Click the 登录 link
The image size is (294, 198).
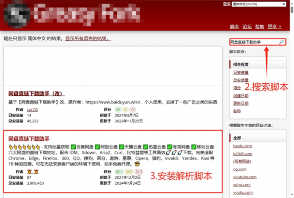(227, 4)
